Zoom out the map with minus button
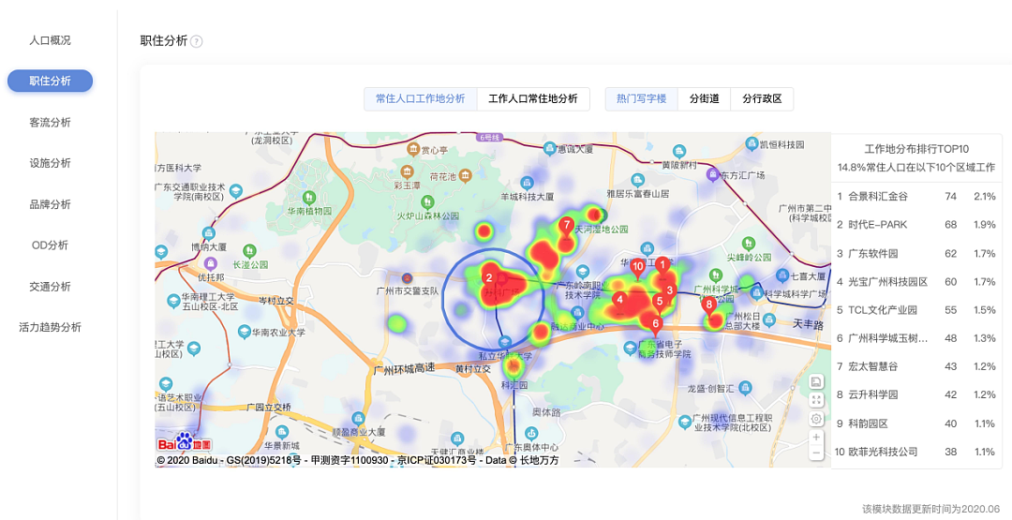1012x520 pixels. pos(816,453)
